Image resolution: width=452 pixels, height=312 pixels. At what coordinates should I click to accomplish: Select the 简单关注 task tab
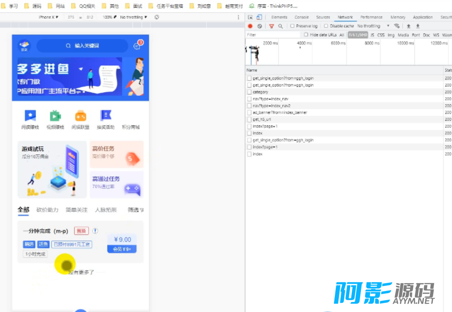click(x=77, y=210)
